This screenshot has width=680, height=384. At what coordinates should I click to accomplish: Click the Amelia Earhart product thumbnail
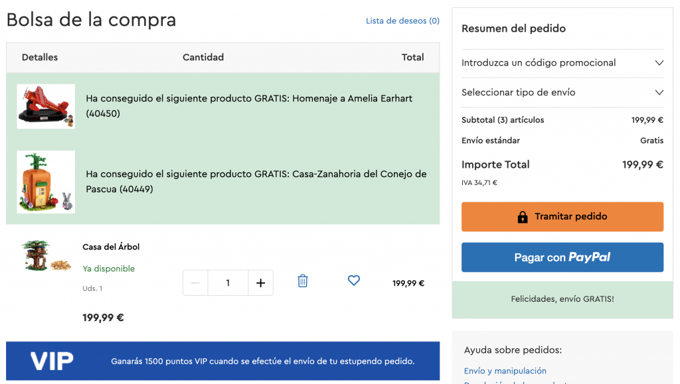[46, 106]
